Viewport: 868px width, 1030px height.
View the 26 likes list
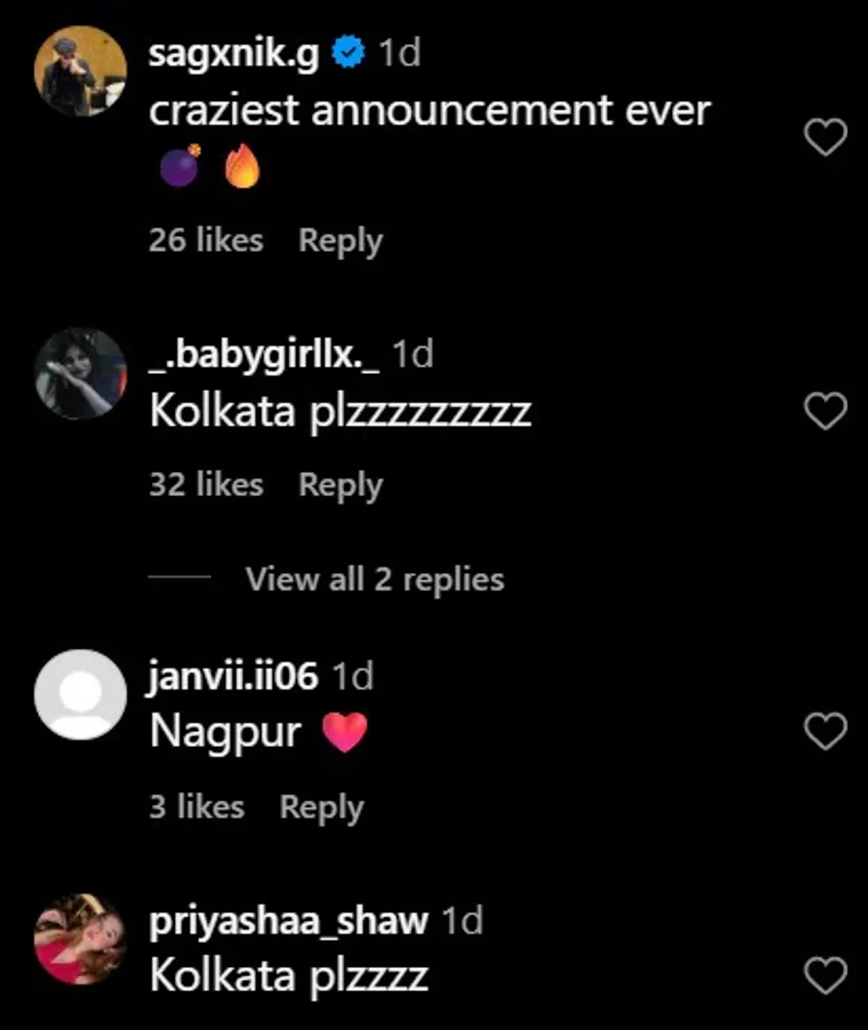205,241
